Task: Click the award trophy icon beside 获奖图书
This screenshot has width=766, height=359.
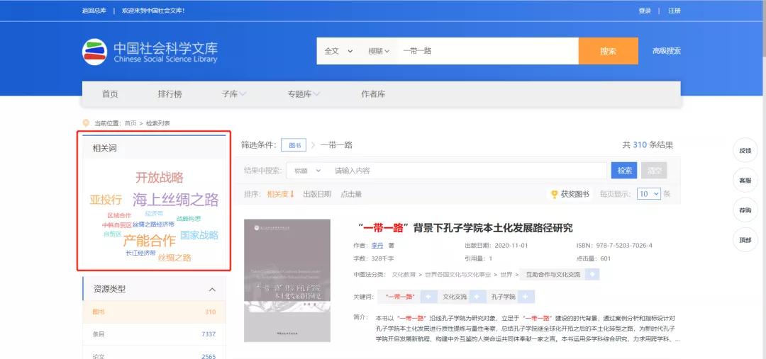Action: pyautogui.click(x=555, y=194)
